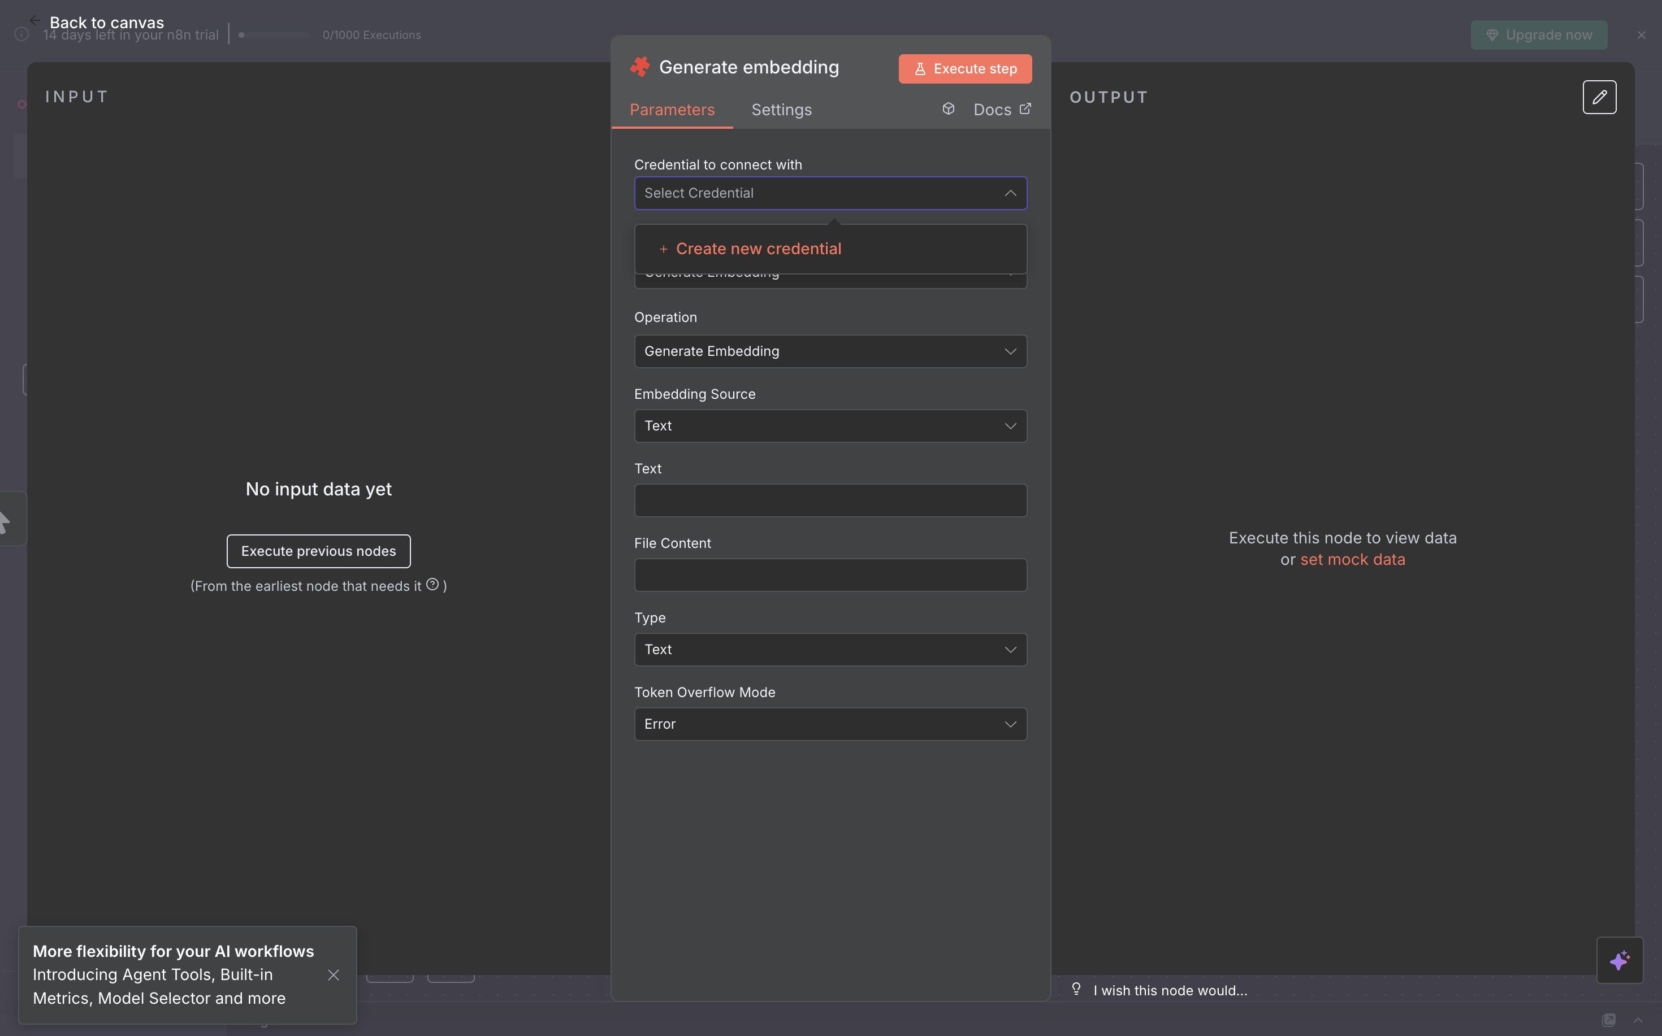Collapse the Select Credential dropdown

coord(1010,193)
